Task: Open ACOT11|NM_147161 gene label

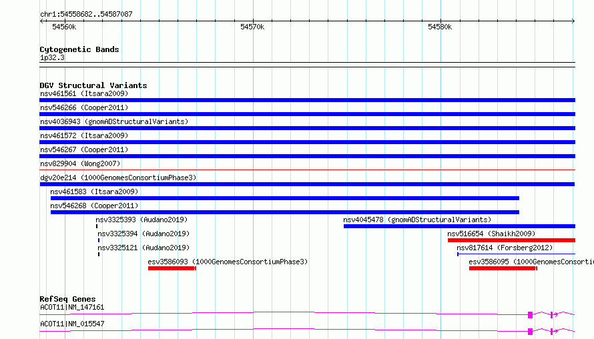Action: point(72,307)
